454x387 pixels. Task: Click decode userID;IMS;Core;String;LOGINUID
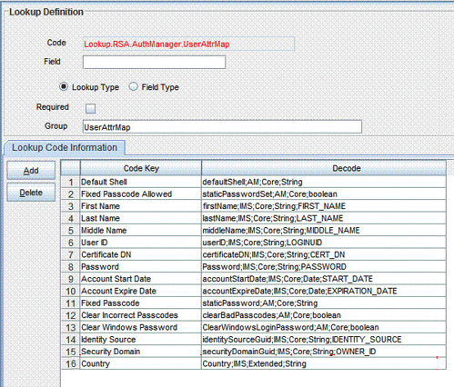click(324, 243)
